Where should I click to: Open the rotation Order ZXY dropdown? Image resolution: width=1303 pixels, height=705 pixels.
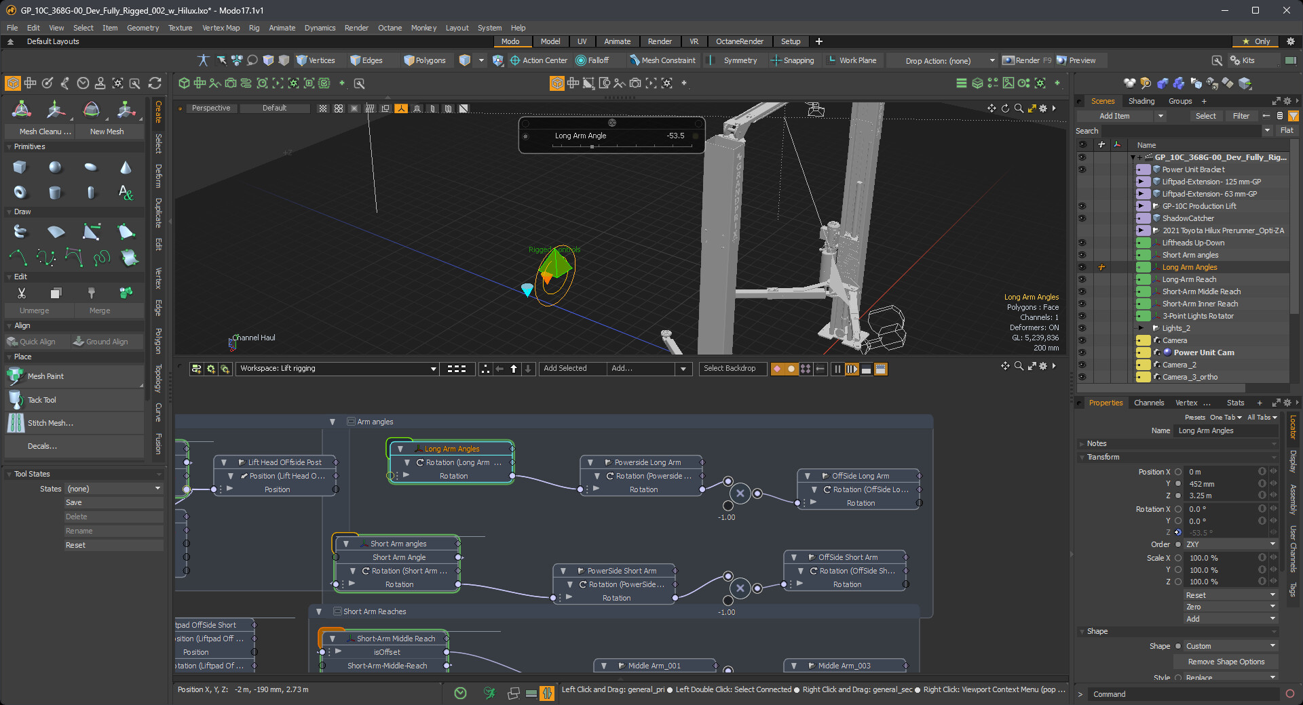tap(1231, 544)
